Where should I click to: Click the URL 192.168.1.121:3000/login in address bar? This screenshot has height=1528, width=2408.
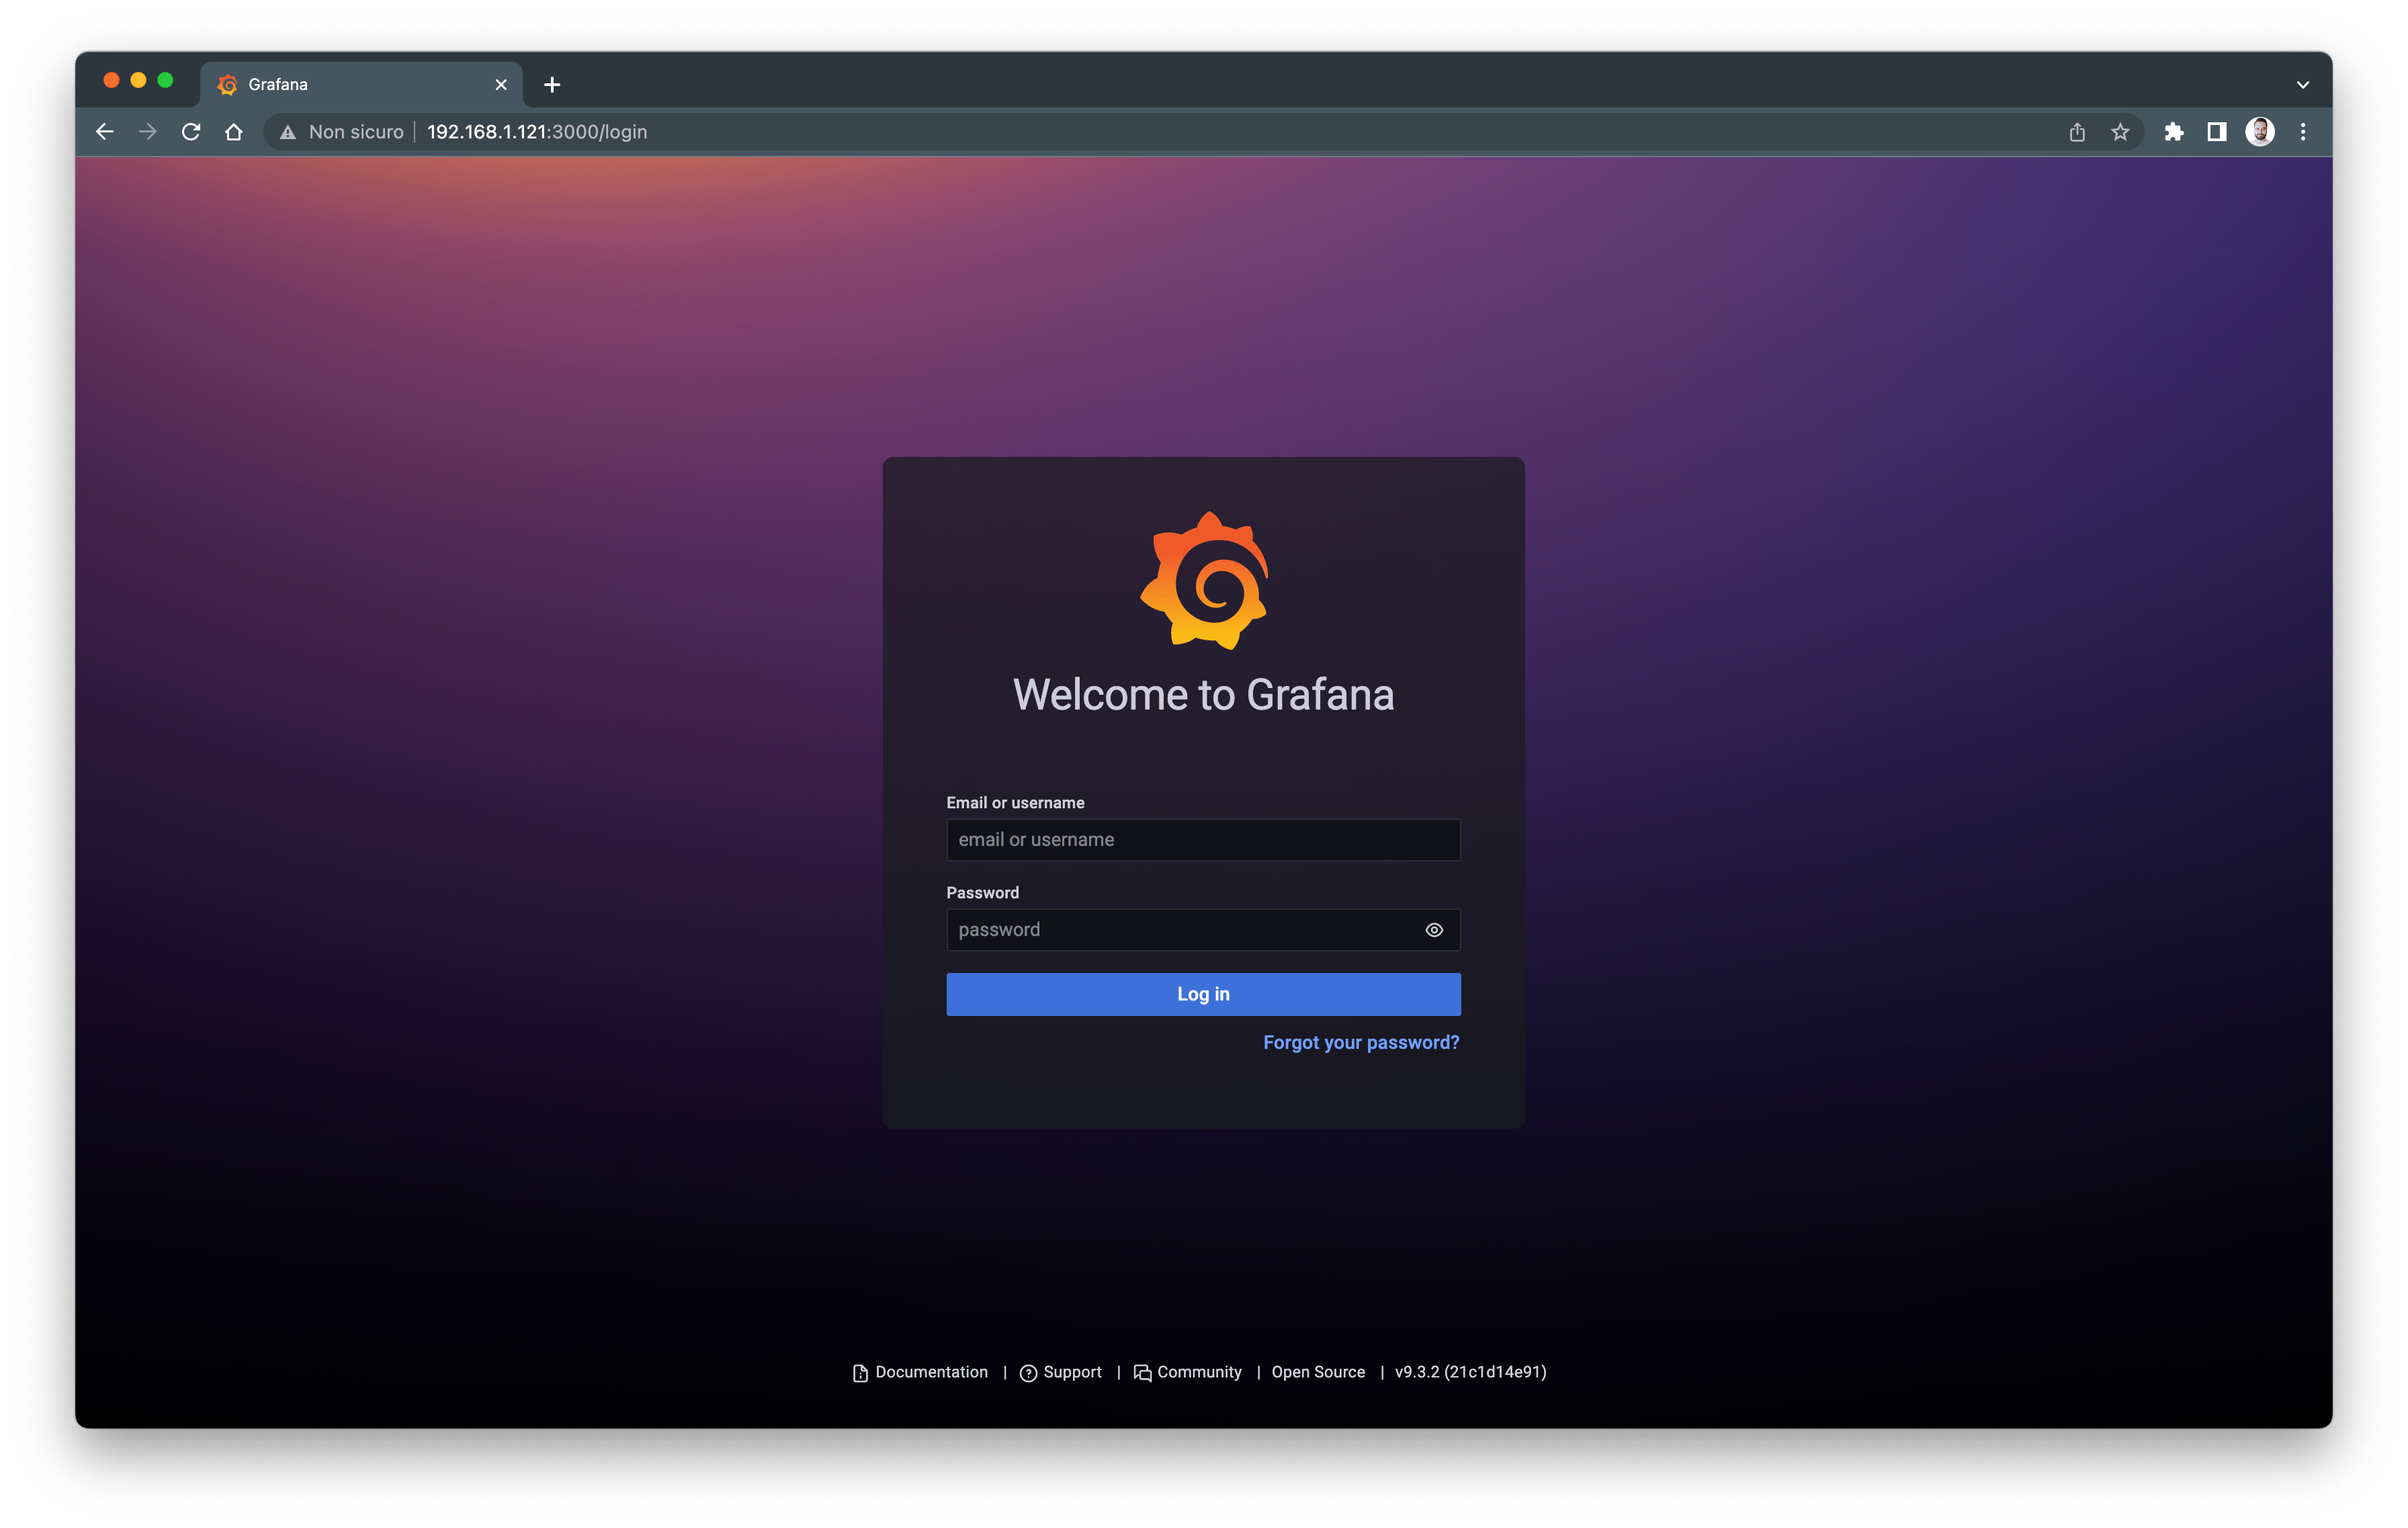coord(537,132)
